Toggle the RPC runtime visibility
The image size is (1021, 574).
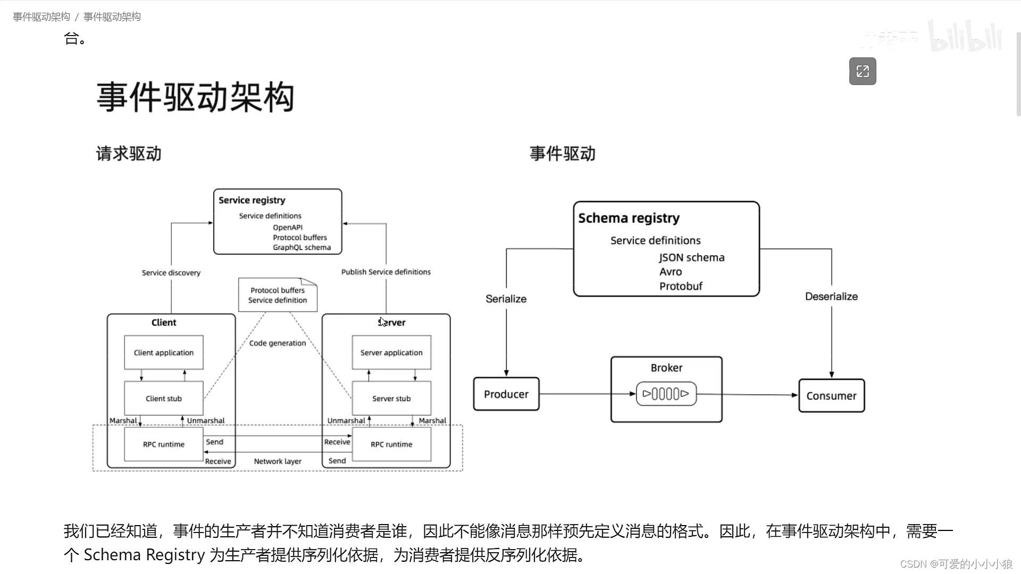[163, 444]
